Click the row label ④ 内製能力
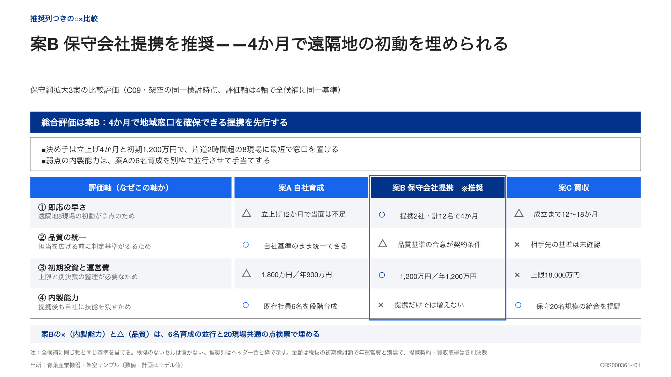Viewport: 671px width, 377px height. pyautogui.click(x=58, y=298)
